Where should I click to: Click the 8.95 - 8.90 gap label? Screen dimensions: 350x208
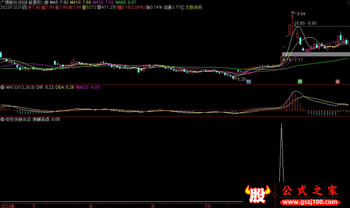click(307, 23)
